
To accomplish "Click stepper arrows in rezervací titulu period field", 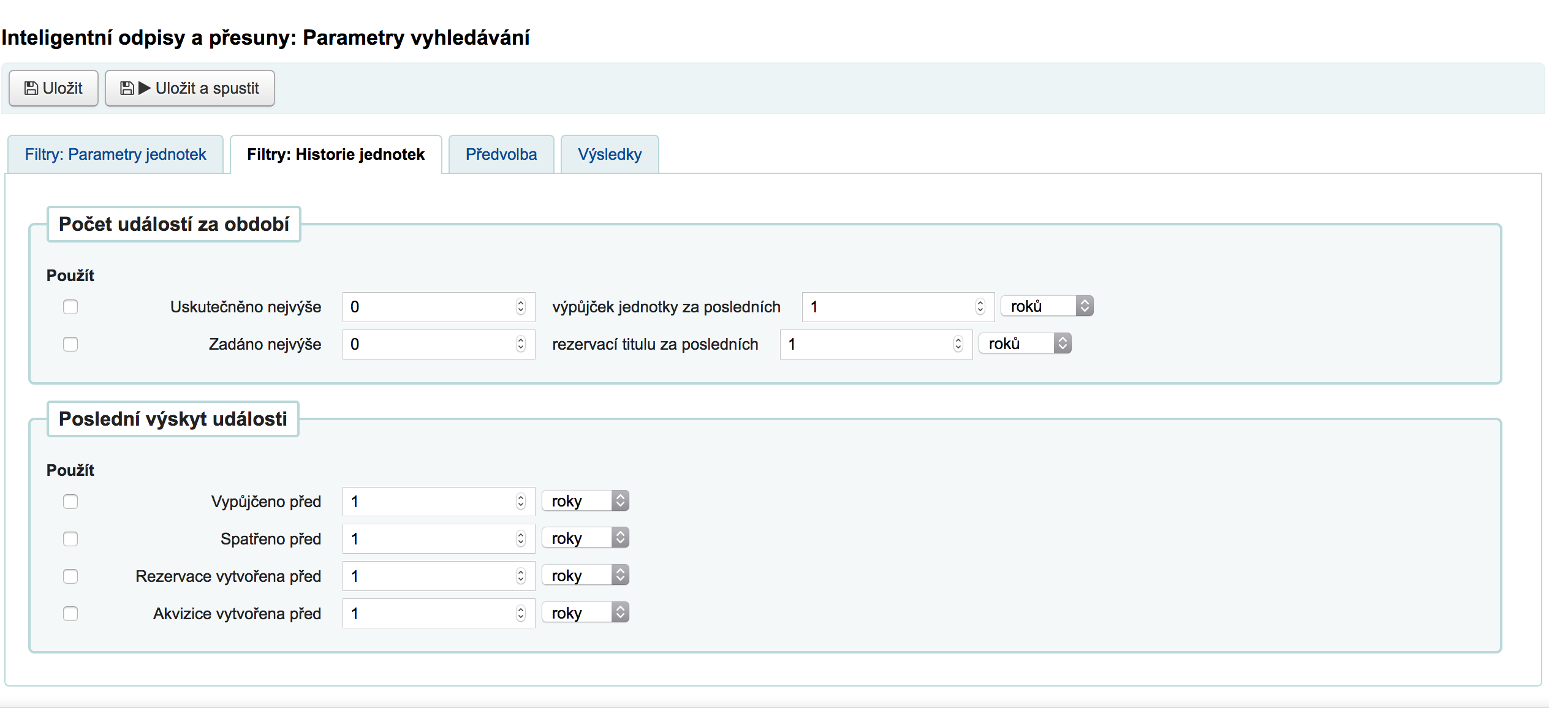I will click(958, 344).
